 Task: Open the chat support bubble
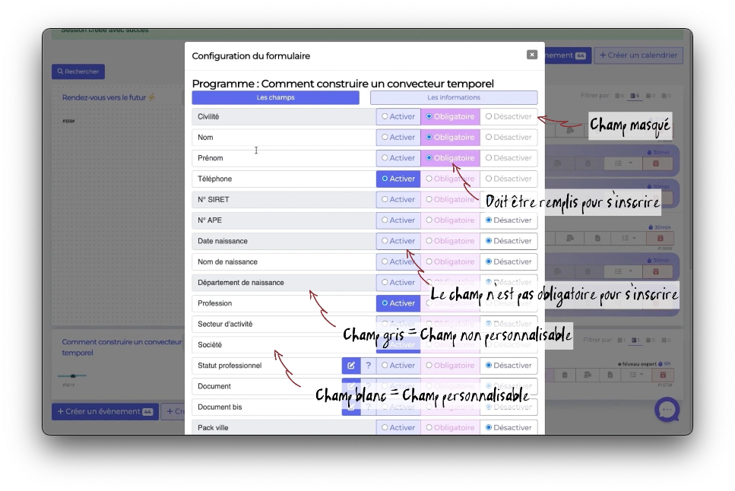pyautogui.click(x=667, y=410)
